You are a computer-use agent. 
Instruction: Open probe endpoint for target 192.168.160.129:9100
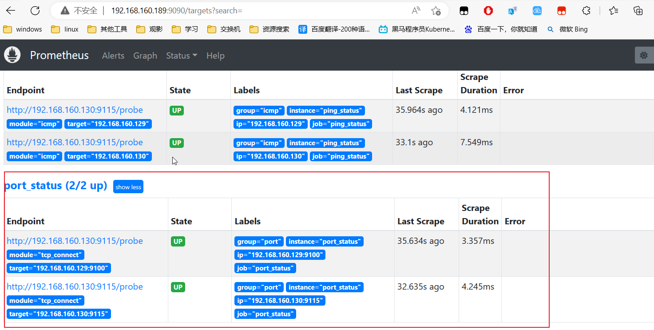click(x=75, y=241)
